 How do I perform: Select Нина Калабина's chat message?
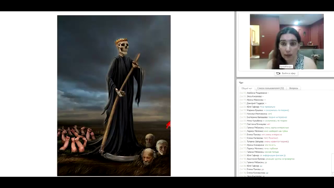[x=263, y=121]
